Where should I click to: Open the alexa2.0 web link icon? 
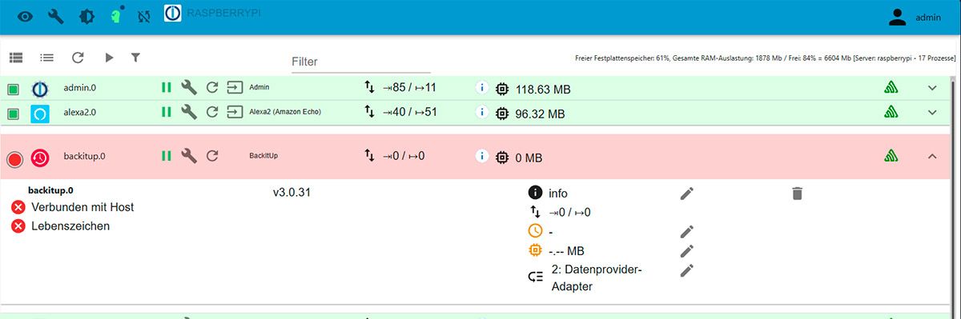[x=235, y=112]
